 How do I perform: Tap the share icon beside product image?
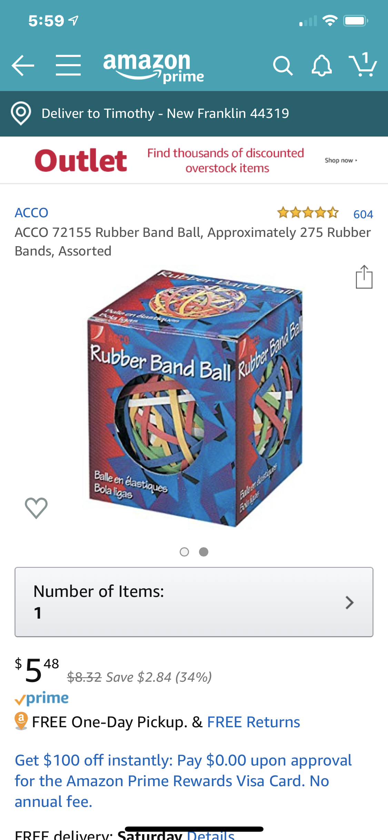coord(364,277)
